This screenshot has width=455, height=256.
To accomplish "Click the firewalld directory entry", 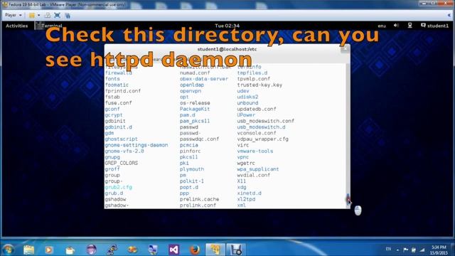I will (119, 73).
